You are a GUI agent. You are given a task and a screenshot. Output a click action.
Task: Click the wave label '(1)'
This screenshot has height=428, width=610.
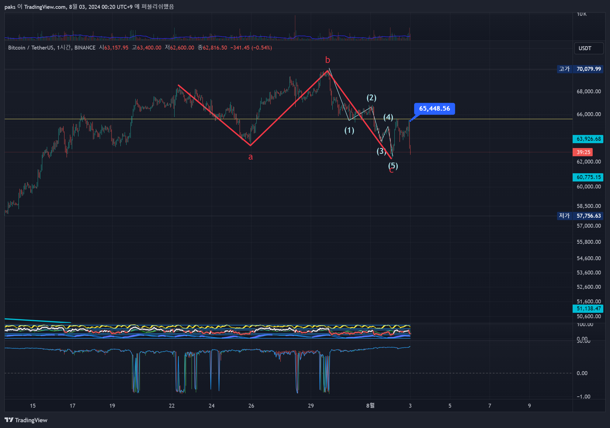(x=349, y=130)
